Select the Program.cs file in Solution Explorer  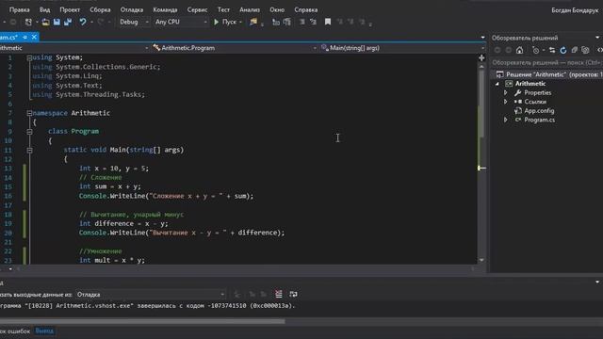539,120
